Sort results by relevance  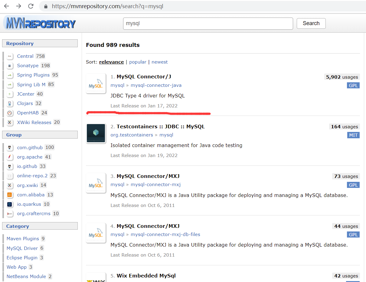pos(111,62)
